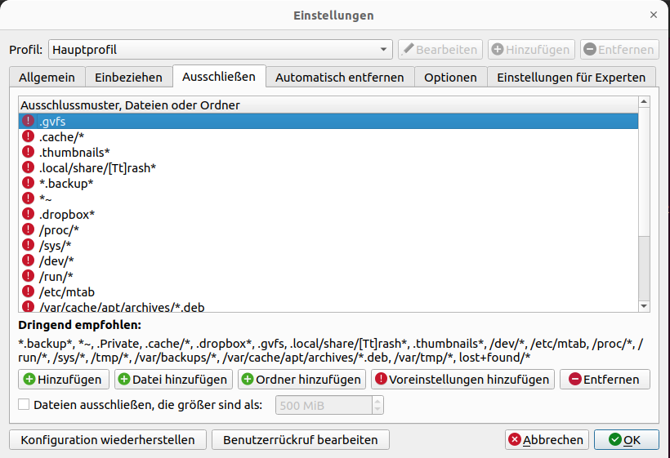This screenshot has height=458, width=670.
Task: Click the red X icon on Abbrechen
Action: pyautogui.click(x=515, y=440)
